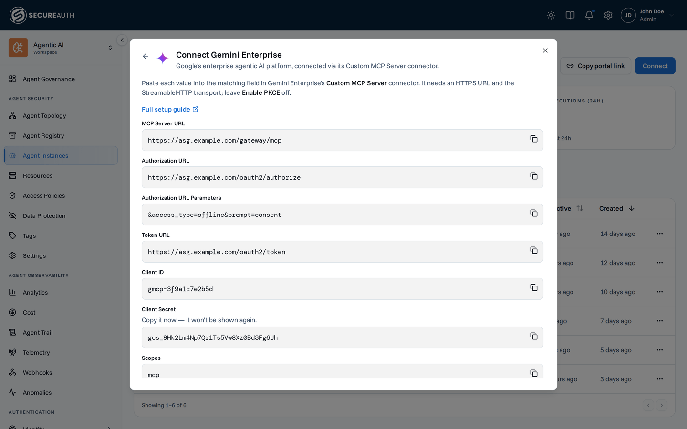Copy the Client ID value

tap(534, 287)
